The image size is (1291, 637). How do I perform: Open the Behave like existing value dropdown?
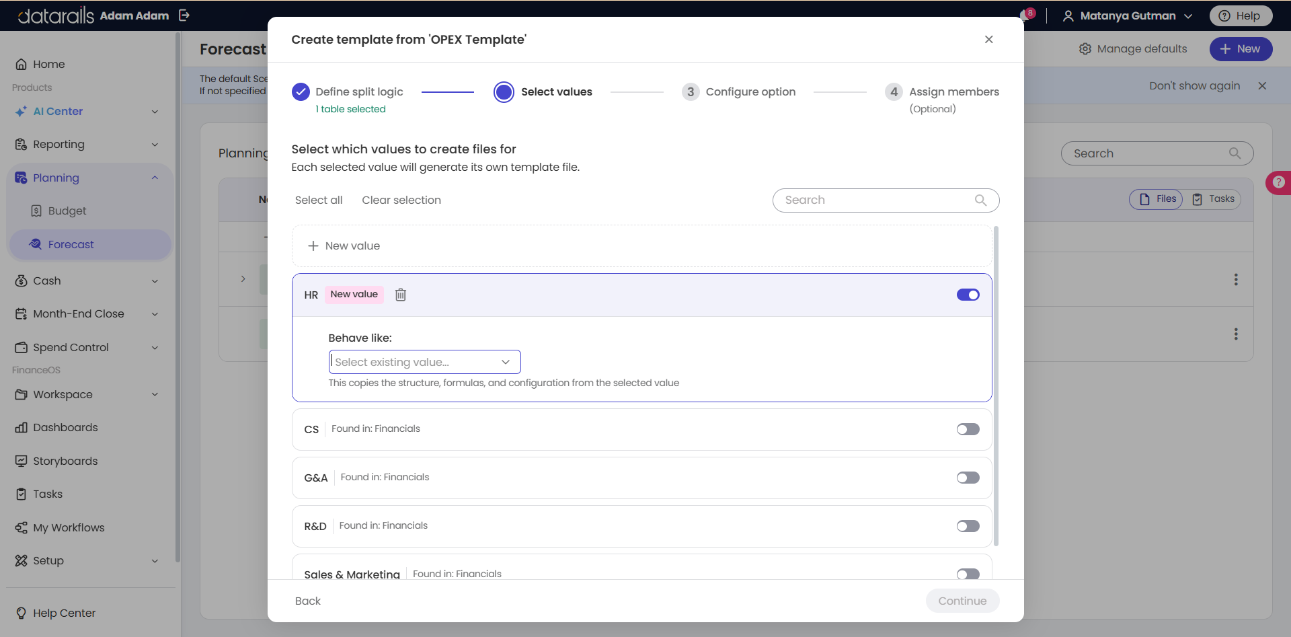click(425, 362)
